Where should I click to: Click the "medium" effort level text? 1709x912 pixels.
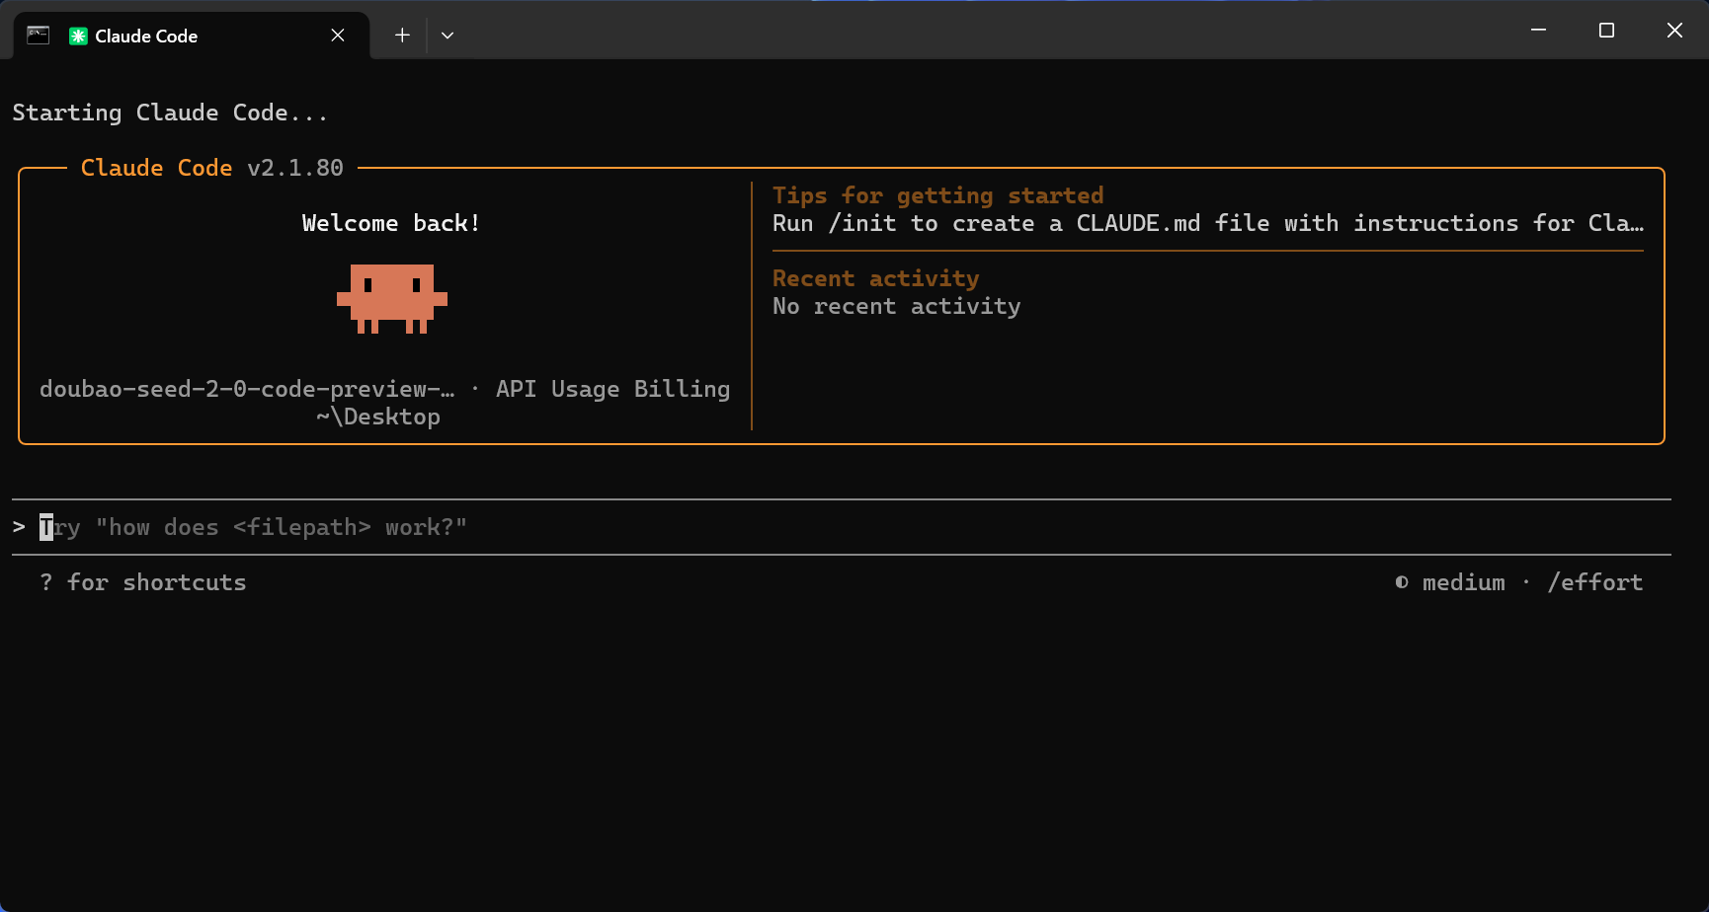pyautogui.click(x=1463, y=582)
